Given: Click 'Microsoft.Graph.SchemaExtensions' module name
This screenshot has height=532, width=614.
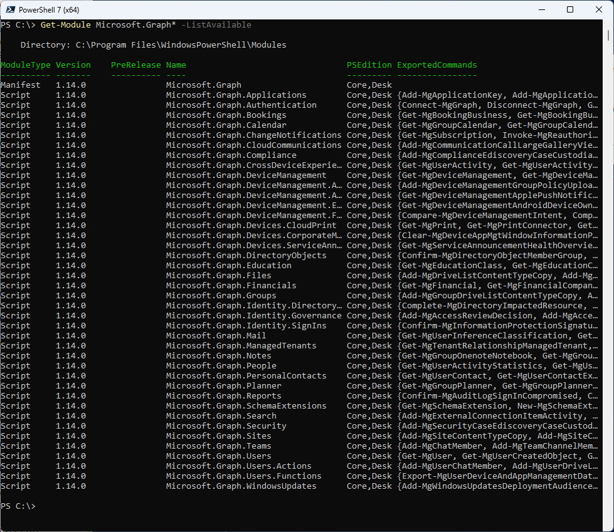Looking at the screenshot, I should pos(246,406).
